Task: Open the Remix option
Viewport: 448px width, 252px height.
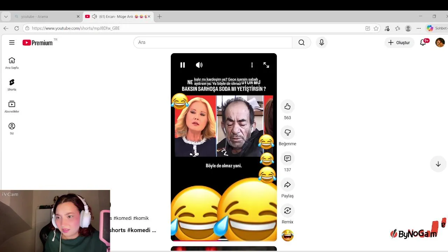Action: [x=287, y=211]
